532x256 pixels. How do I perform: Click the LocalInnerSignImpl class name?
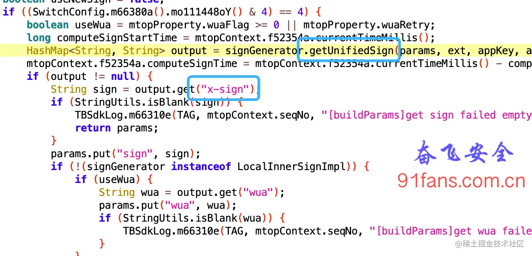point(292,166)
